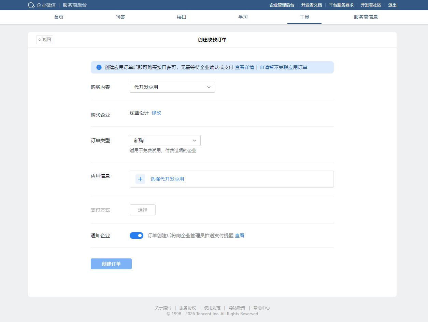The width and height of the screenshot is (428, 322).
Task: Click 申请暂不关联应用订单 link
Action: coord(283,67)
